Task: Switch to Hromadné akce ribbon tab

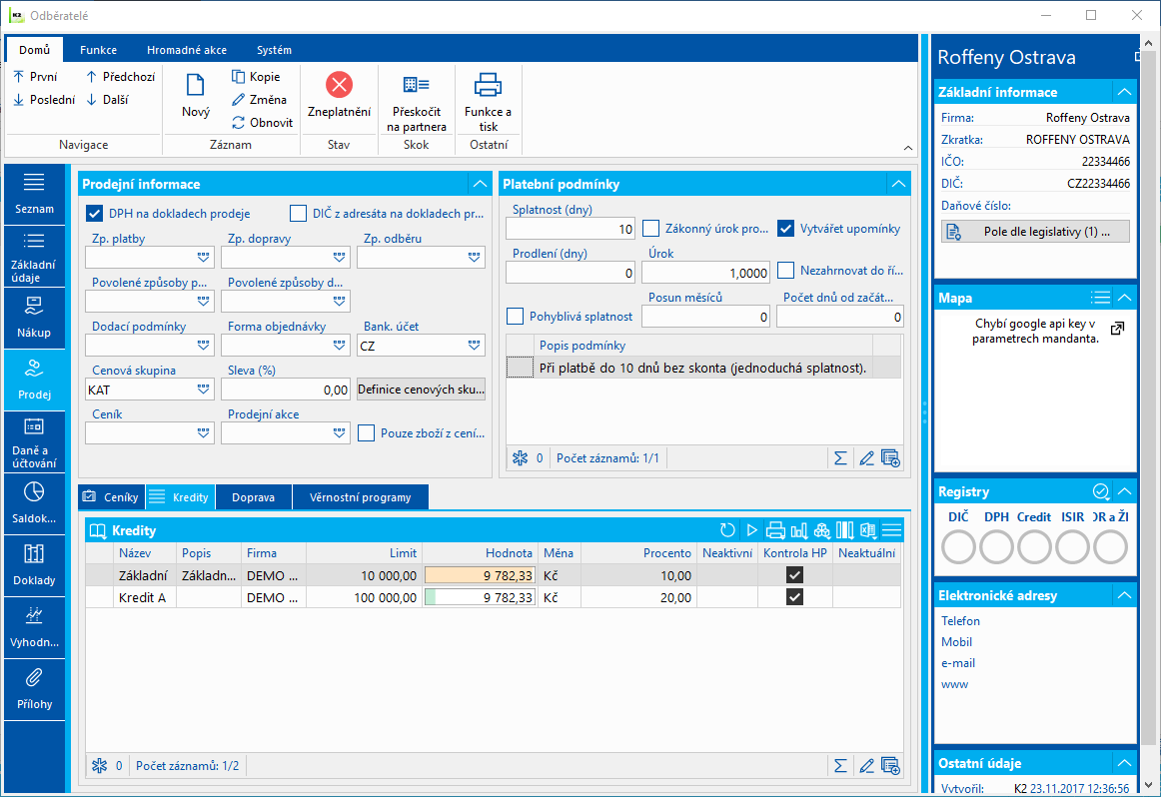Action: [x=187, y=50]
